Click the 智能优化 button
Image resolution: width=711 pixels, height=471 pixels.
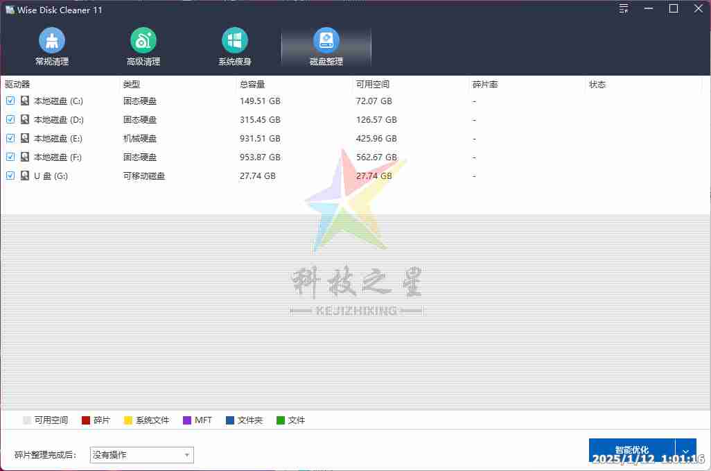[x=632, y=450]
